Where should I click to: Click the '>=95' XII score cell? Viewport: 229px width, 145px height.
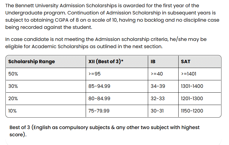[94, 74]
